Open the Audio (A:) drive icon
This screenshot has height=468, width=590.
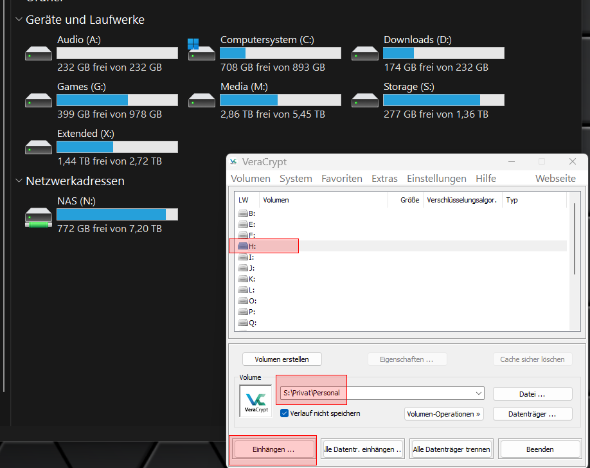pos(39,53)
